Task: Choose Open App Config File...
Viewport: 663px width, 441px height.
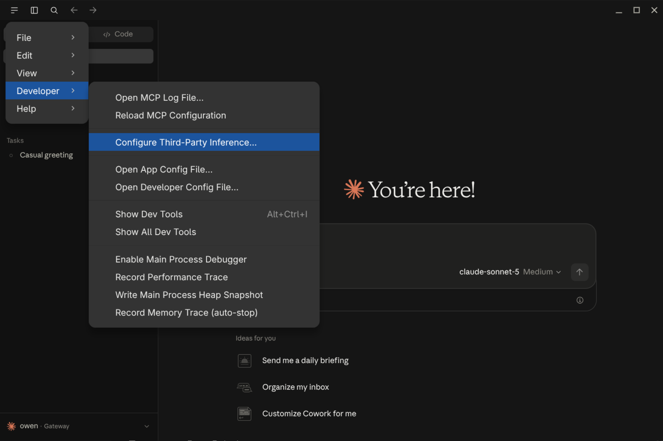Action: click(x=204, y=169)
